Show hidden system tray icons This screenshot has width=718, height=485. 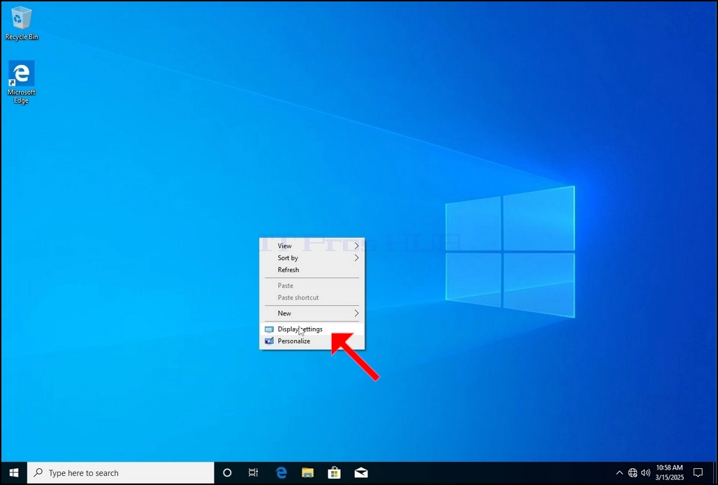pos(620,472)
